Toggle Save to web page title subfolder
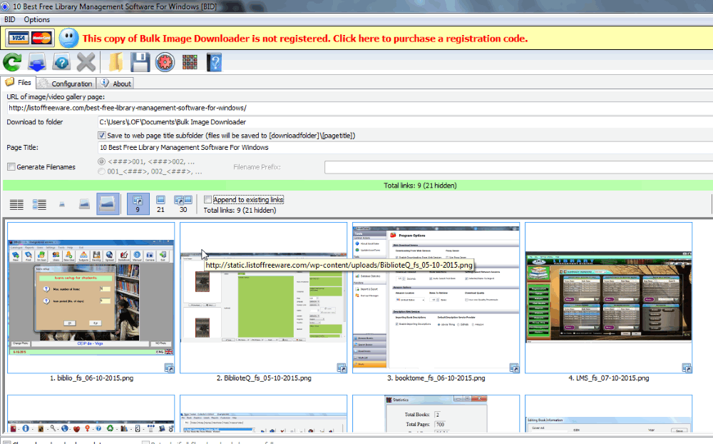Screen dimensions: 713x444 point(102,135)
